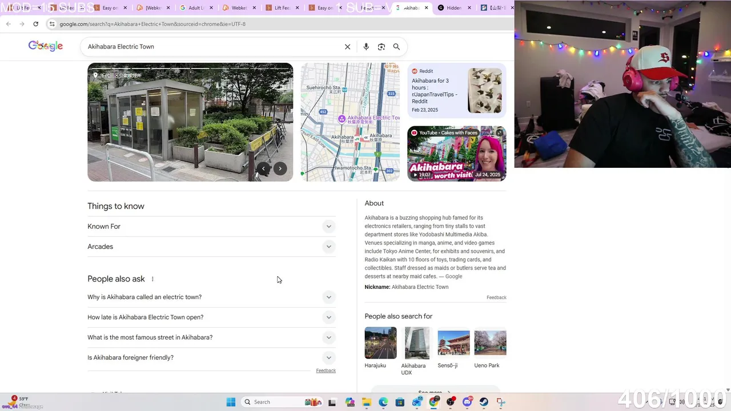
Task: Reload the current Chrome page
Action: pyautogui.click(x=35, y=24)
